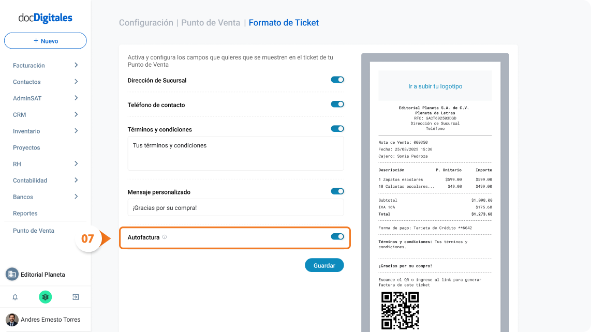The image size is (591, 332).
Task: Click the Términos y condiciones text area
Action: coord(235,154)
